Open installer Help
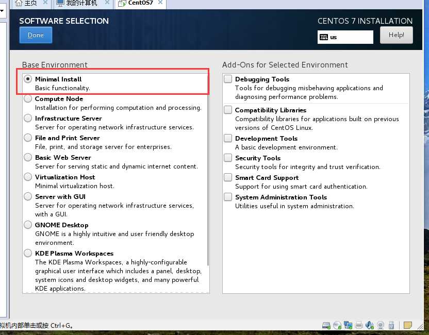 coord(396,35)
